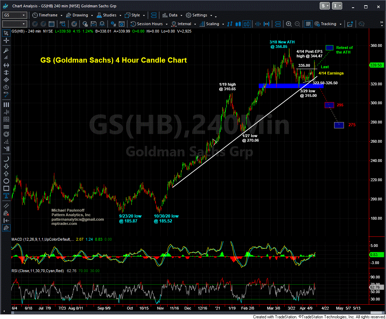
Task: Select the parallel diagonal lines tool
Action: click(x=6, y=80)
